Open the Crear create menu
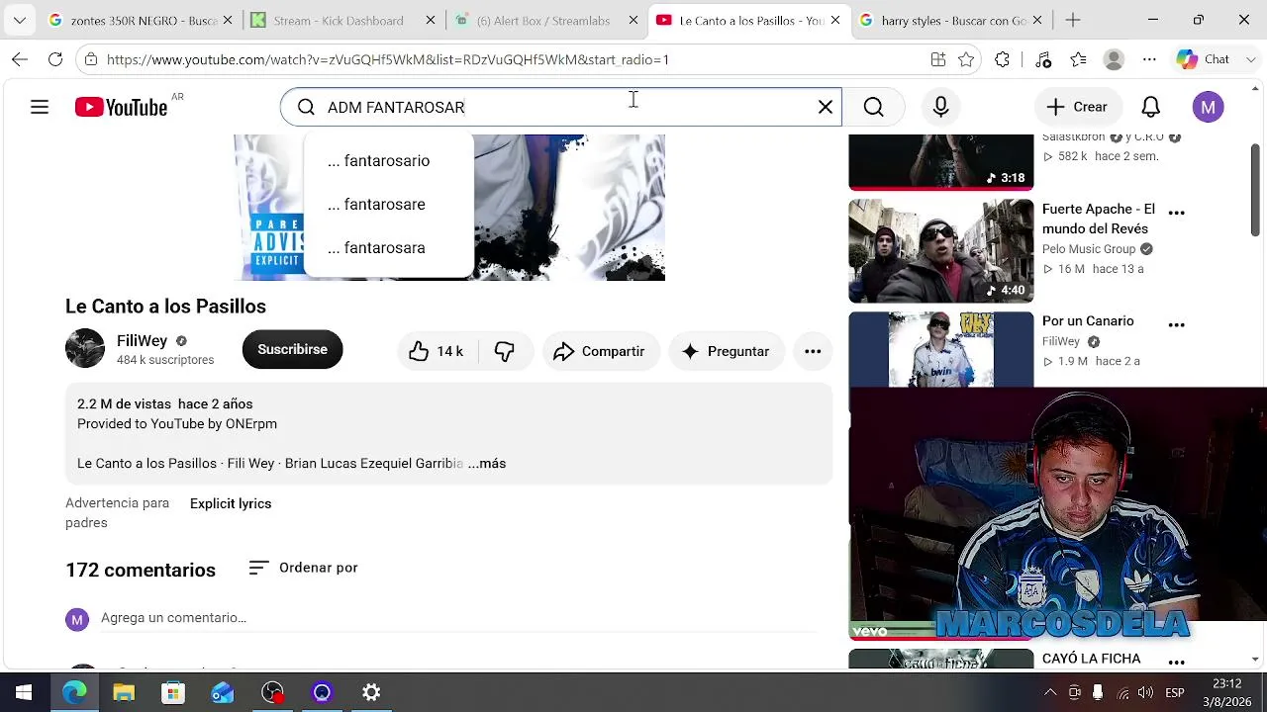 (x=1077, y=107)
